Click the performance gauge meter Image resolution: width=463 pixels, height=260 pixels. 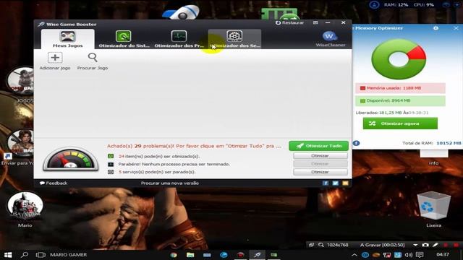(x=71, y=160)
